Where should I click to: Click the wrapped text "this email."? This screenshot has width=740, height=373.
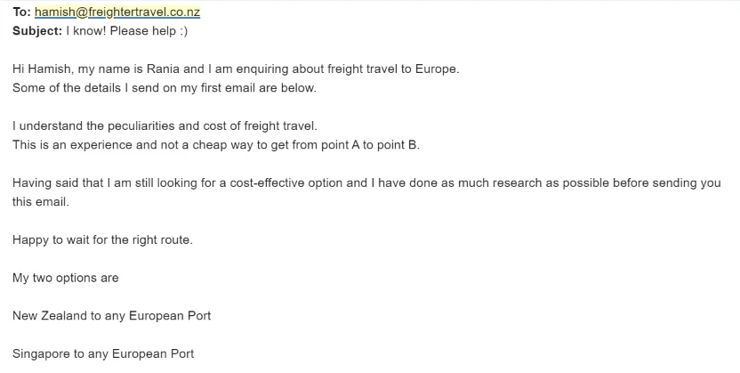click(x=40, y=201)
